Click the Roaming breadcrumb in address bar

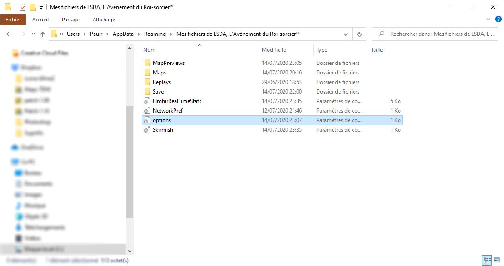click(x=155, y=34)
